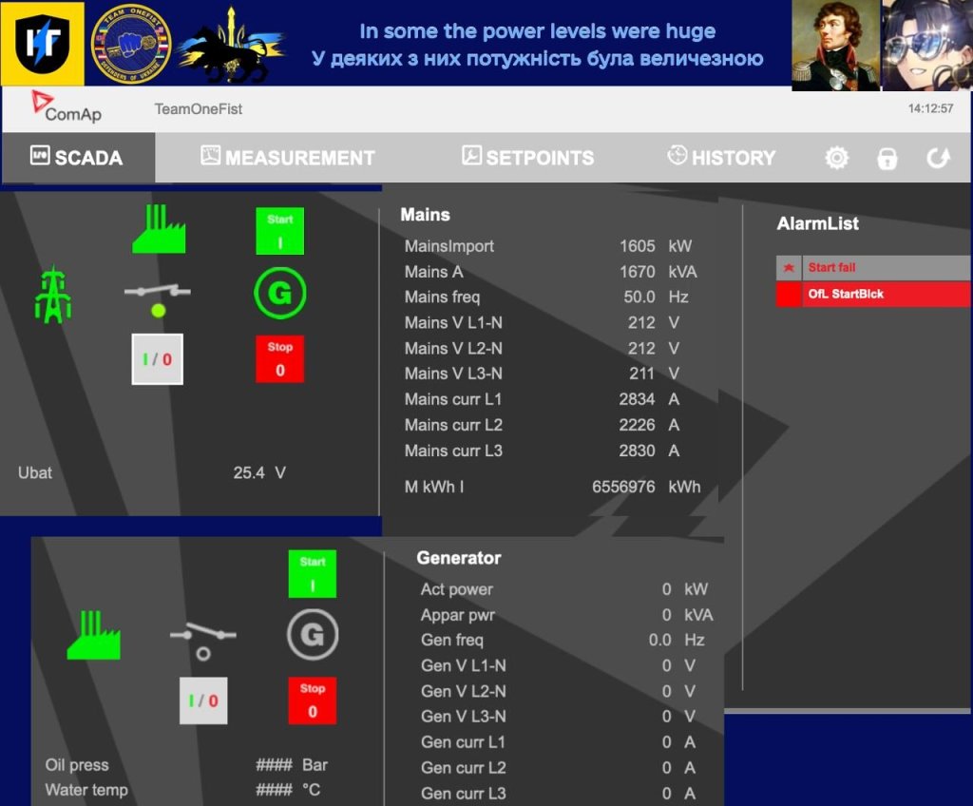Toggle the upper closed breaker switch symbol
Screen dimensions: 973x806
pos(158,295)
